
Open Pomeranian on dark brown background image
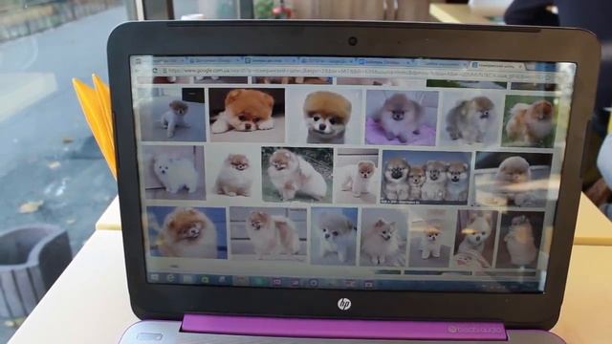tap(520, 240)
